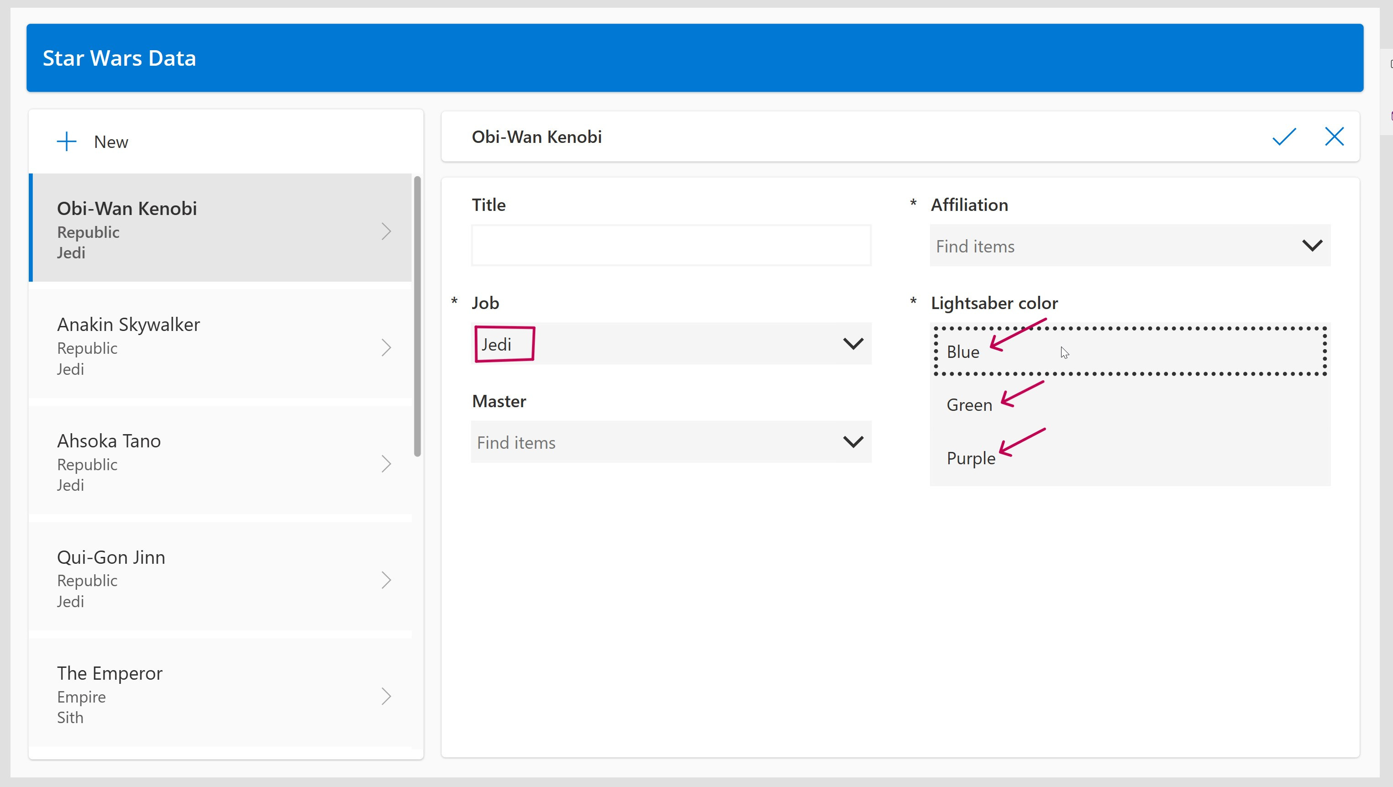Pick Purple lightsaber color option
This screenshot has height=787, width=1393.
click(971, 458)
